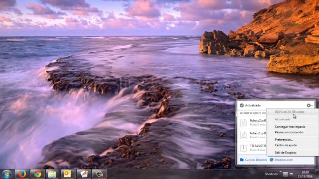Image resolution: width=319 pixels, height=179 pixels.
Task: Open the notepad-with-pencil taskbar app
Action: pos(84,174)
